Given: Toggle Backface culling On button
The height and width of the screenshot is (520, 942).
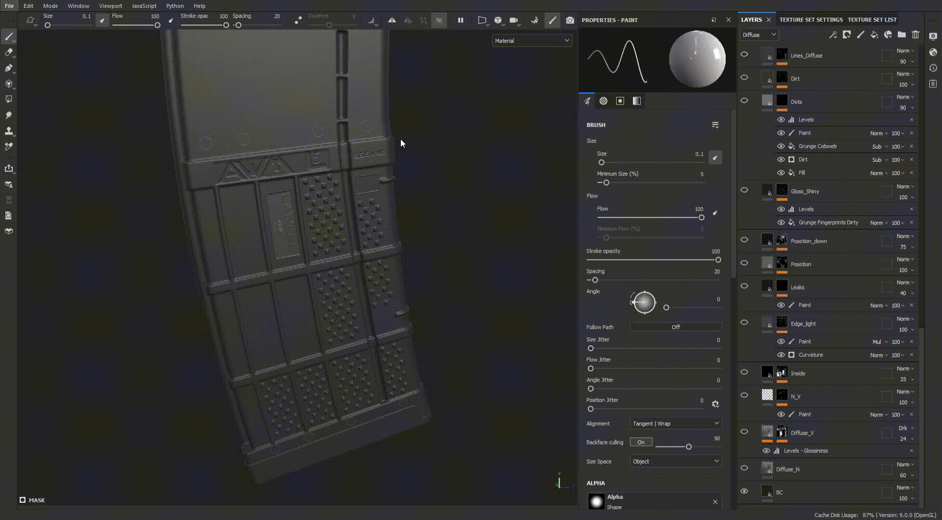Looking at the screenshot, I should tap(641, 442).
